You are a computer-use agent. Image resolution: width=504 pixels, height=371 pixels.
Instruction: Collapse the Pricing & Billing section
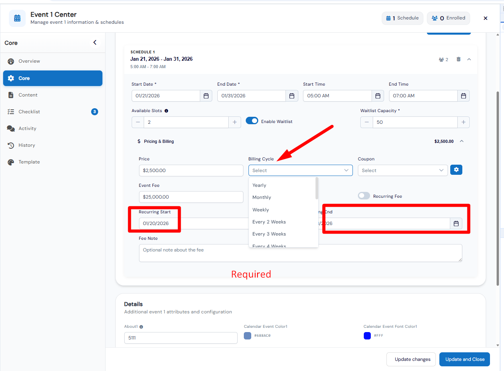(x=462, y=141)
